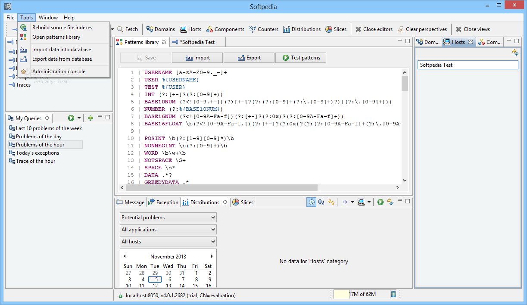Go to next month in calendar
This screenshot has width=527, height=305.
pos(212,256)
